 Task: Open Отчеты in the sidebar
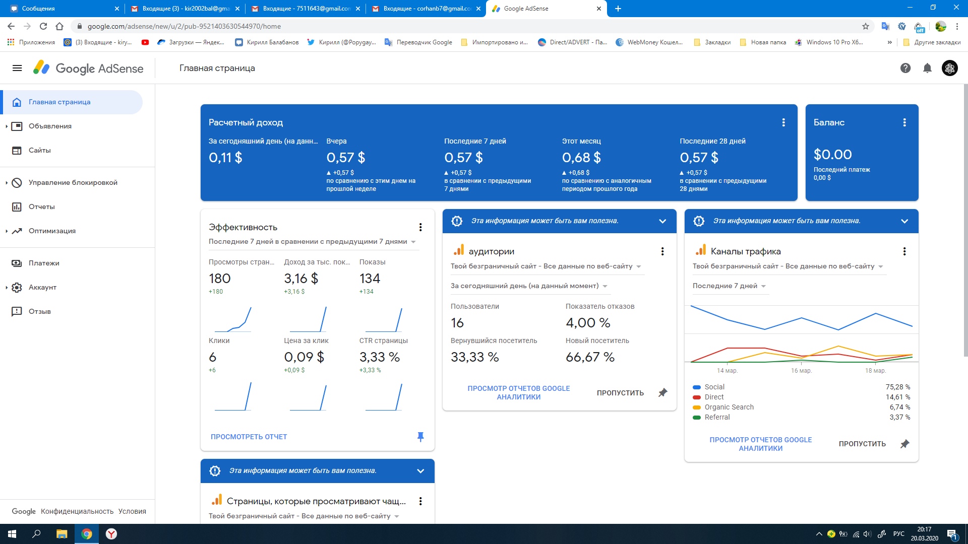click(42, 207)
